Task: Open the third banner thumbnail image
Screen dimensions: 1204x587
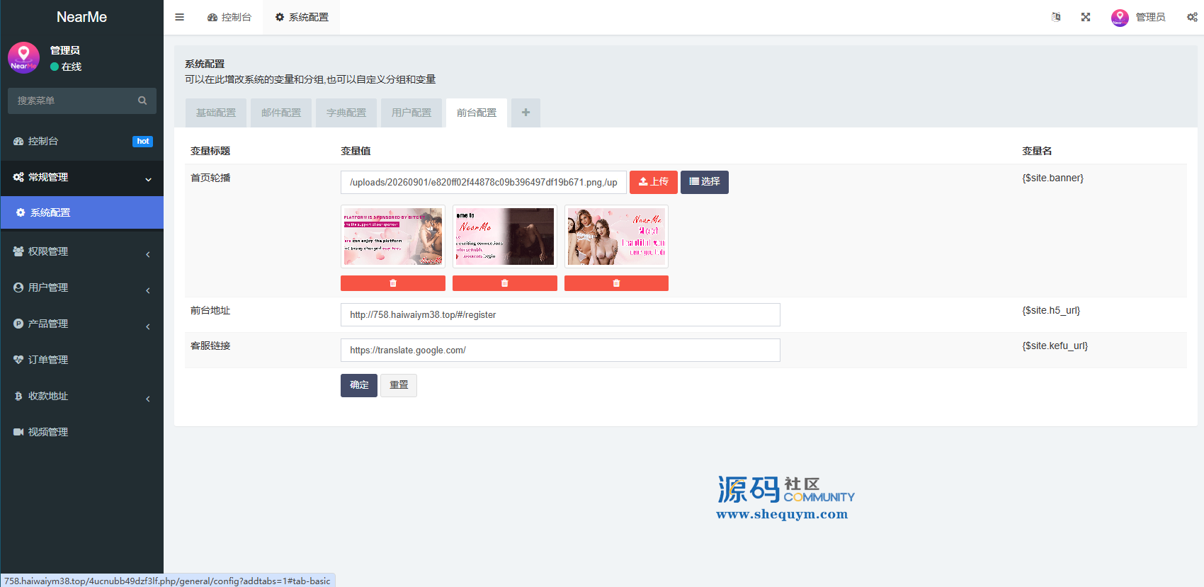Action: (x=616, y=236)
